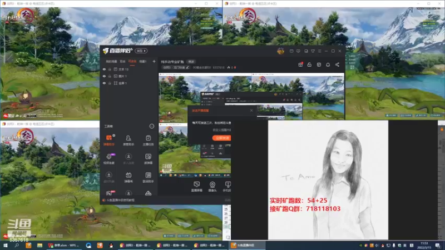Switch to the Douyu companion taskbar button

click(x=247, y=245)
